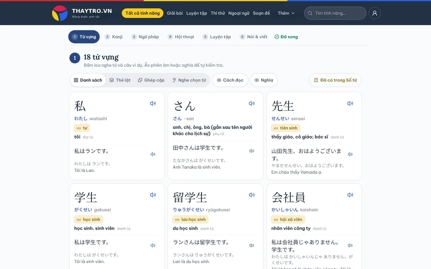
Task: Click the lưu học sinh Hán Việt tag
Action: [x=190, y=219]
